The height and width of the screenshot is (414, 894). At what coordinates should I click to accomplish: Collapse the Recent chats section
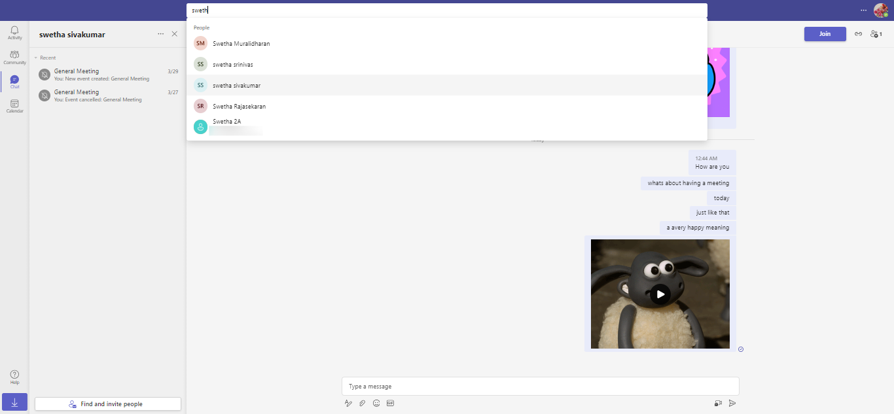(45, 58)
